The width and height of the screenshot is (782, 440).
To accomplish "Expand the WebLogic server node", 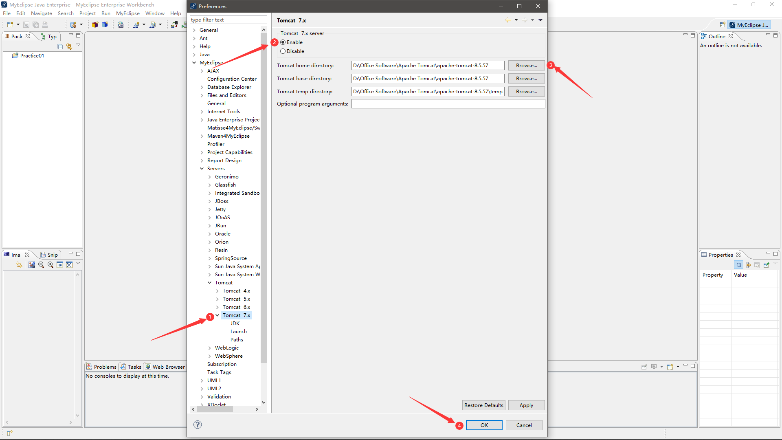I will point(210,348).
